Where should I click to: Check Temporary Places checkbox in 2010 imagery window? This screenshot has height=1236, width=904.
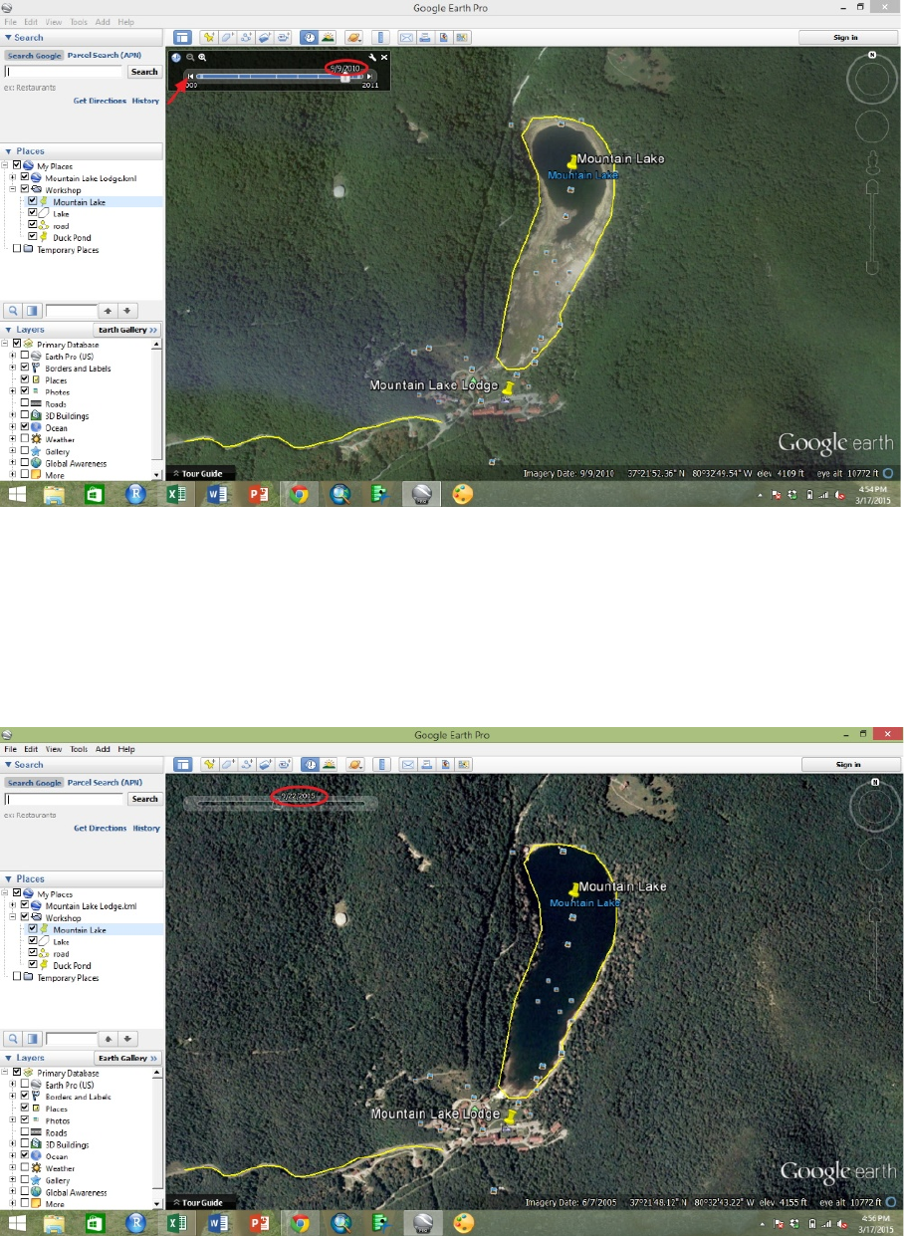pyautogui.click(x=17, y=249)
